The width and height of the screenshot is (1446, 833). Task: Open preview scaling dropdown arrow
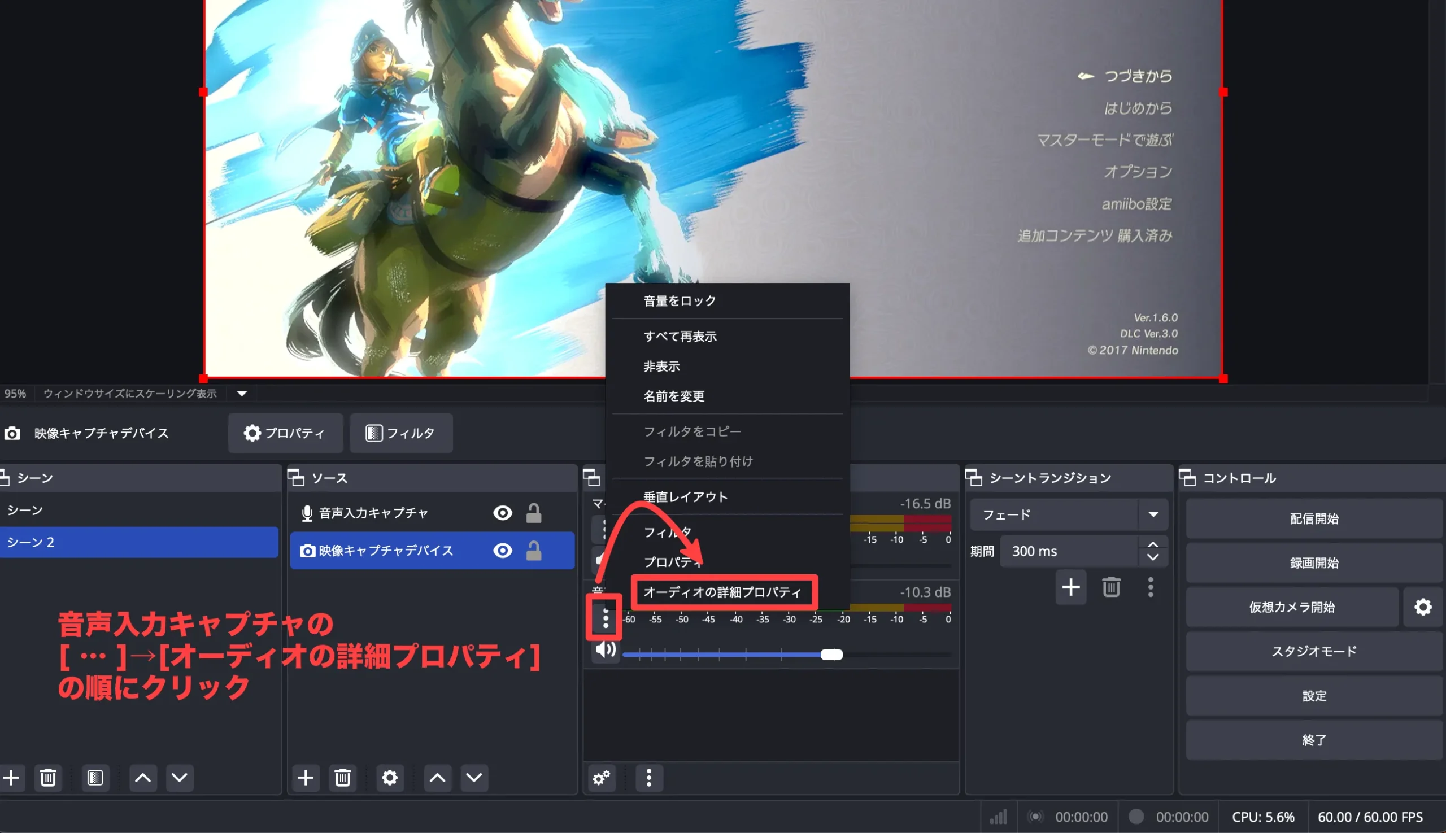tap(242, 393)
